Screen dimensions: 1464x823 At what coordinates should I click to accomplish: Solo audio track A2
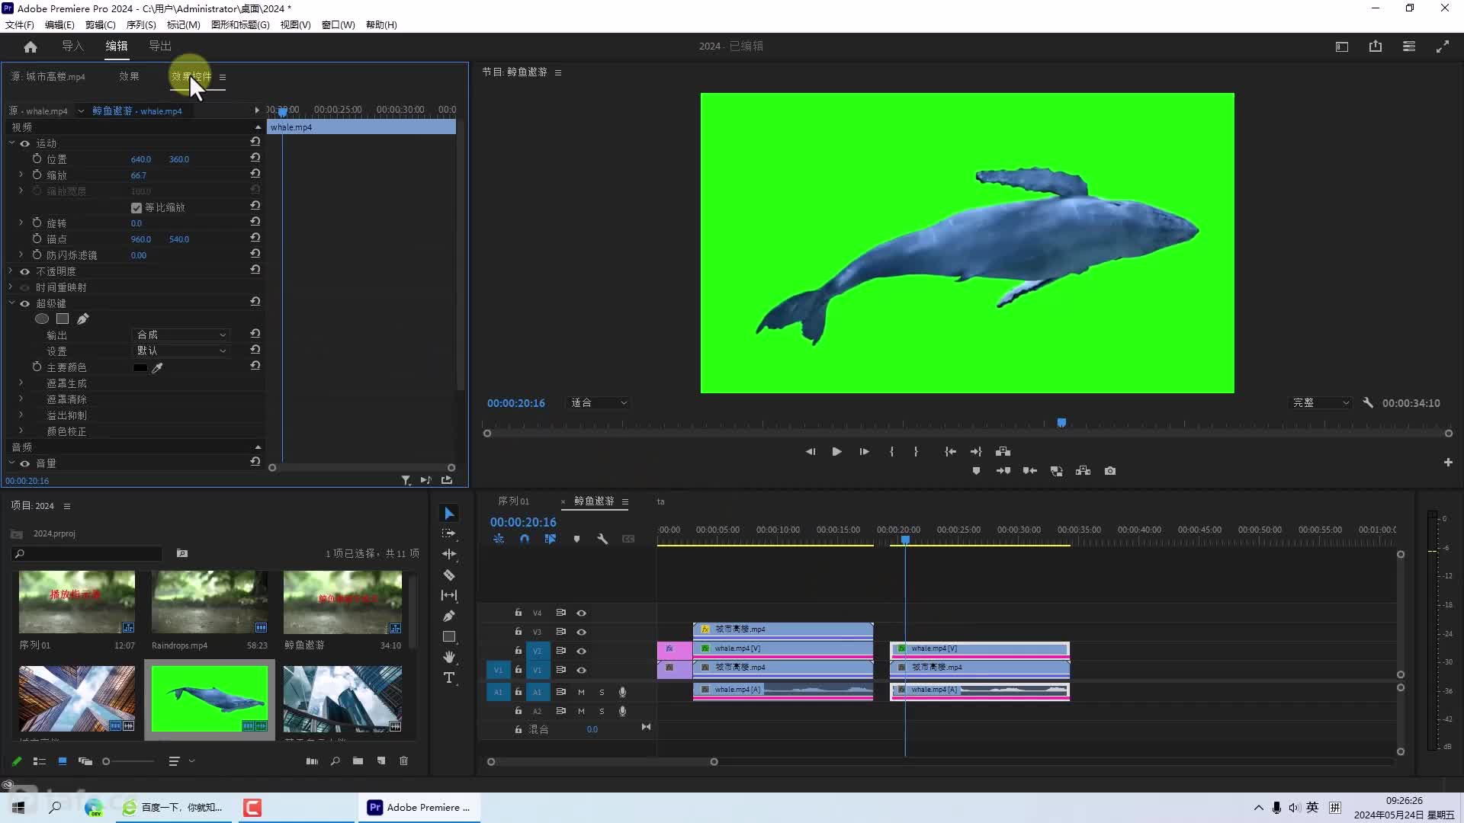click(x=602, y=711)
